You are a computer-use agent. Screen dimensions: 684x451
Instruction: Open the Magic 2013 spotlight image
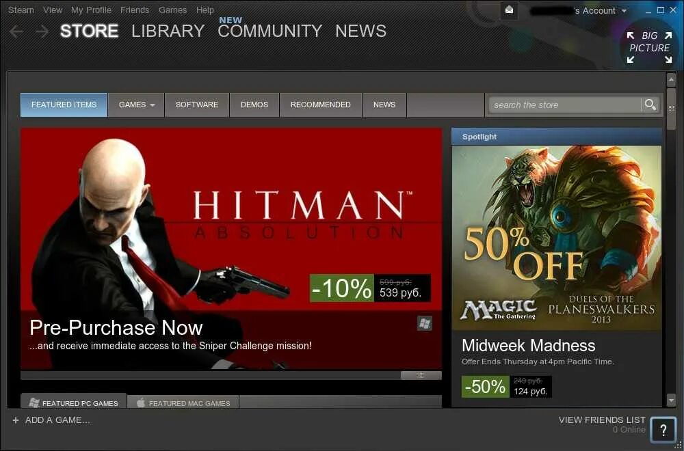pyautogui.click(x=557, y=238)
